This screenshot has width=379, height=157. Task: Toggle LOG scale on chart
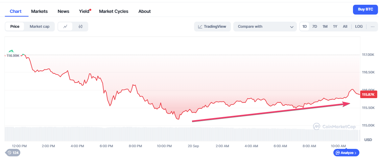pyautogui.click(x=359, y=27)
